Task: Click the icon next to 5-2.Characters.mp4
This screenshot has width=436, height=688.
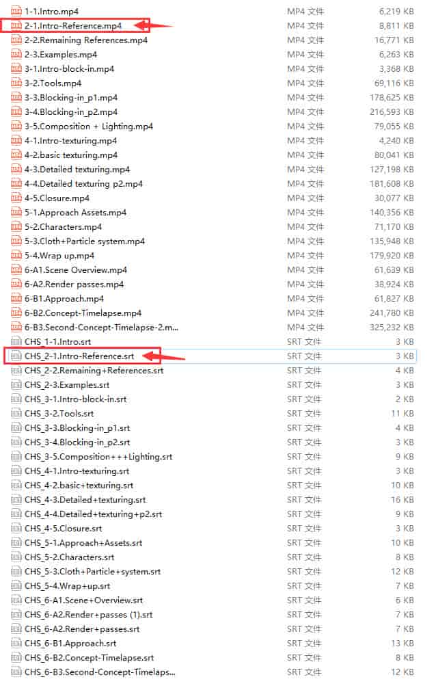Action: (17, 227)
